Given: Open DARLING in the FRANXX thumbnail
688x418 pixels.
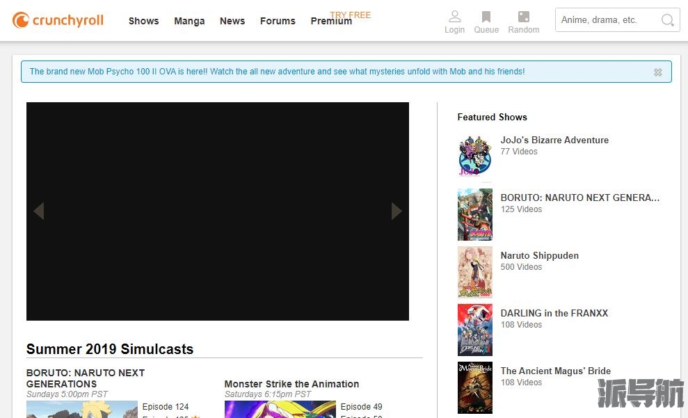Looking at the screenshot, I should pos(474,330).
